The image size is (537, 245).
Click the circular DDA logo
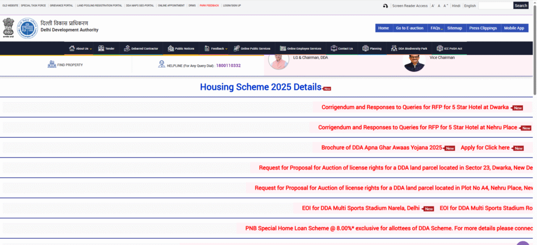tap(28, 28)
